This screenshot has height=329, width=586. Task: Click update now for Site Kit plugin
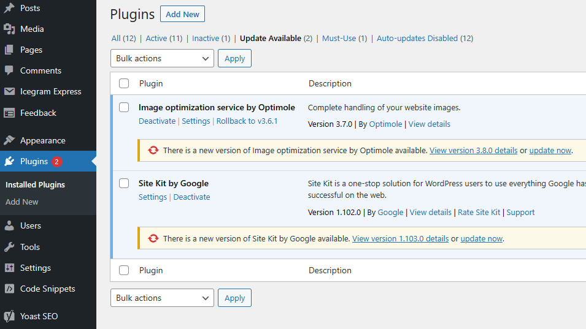(x=481, y=238)
